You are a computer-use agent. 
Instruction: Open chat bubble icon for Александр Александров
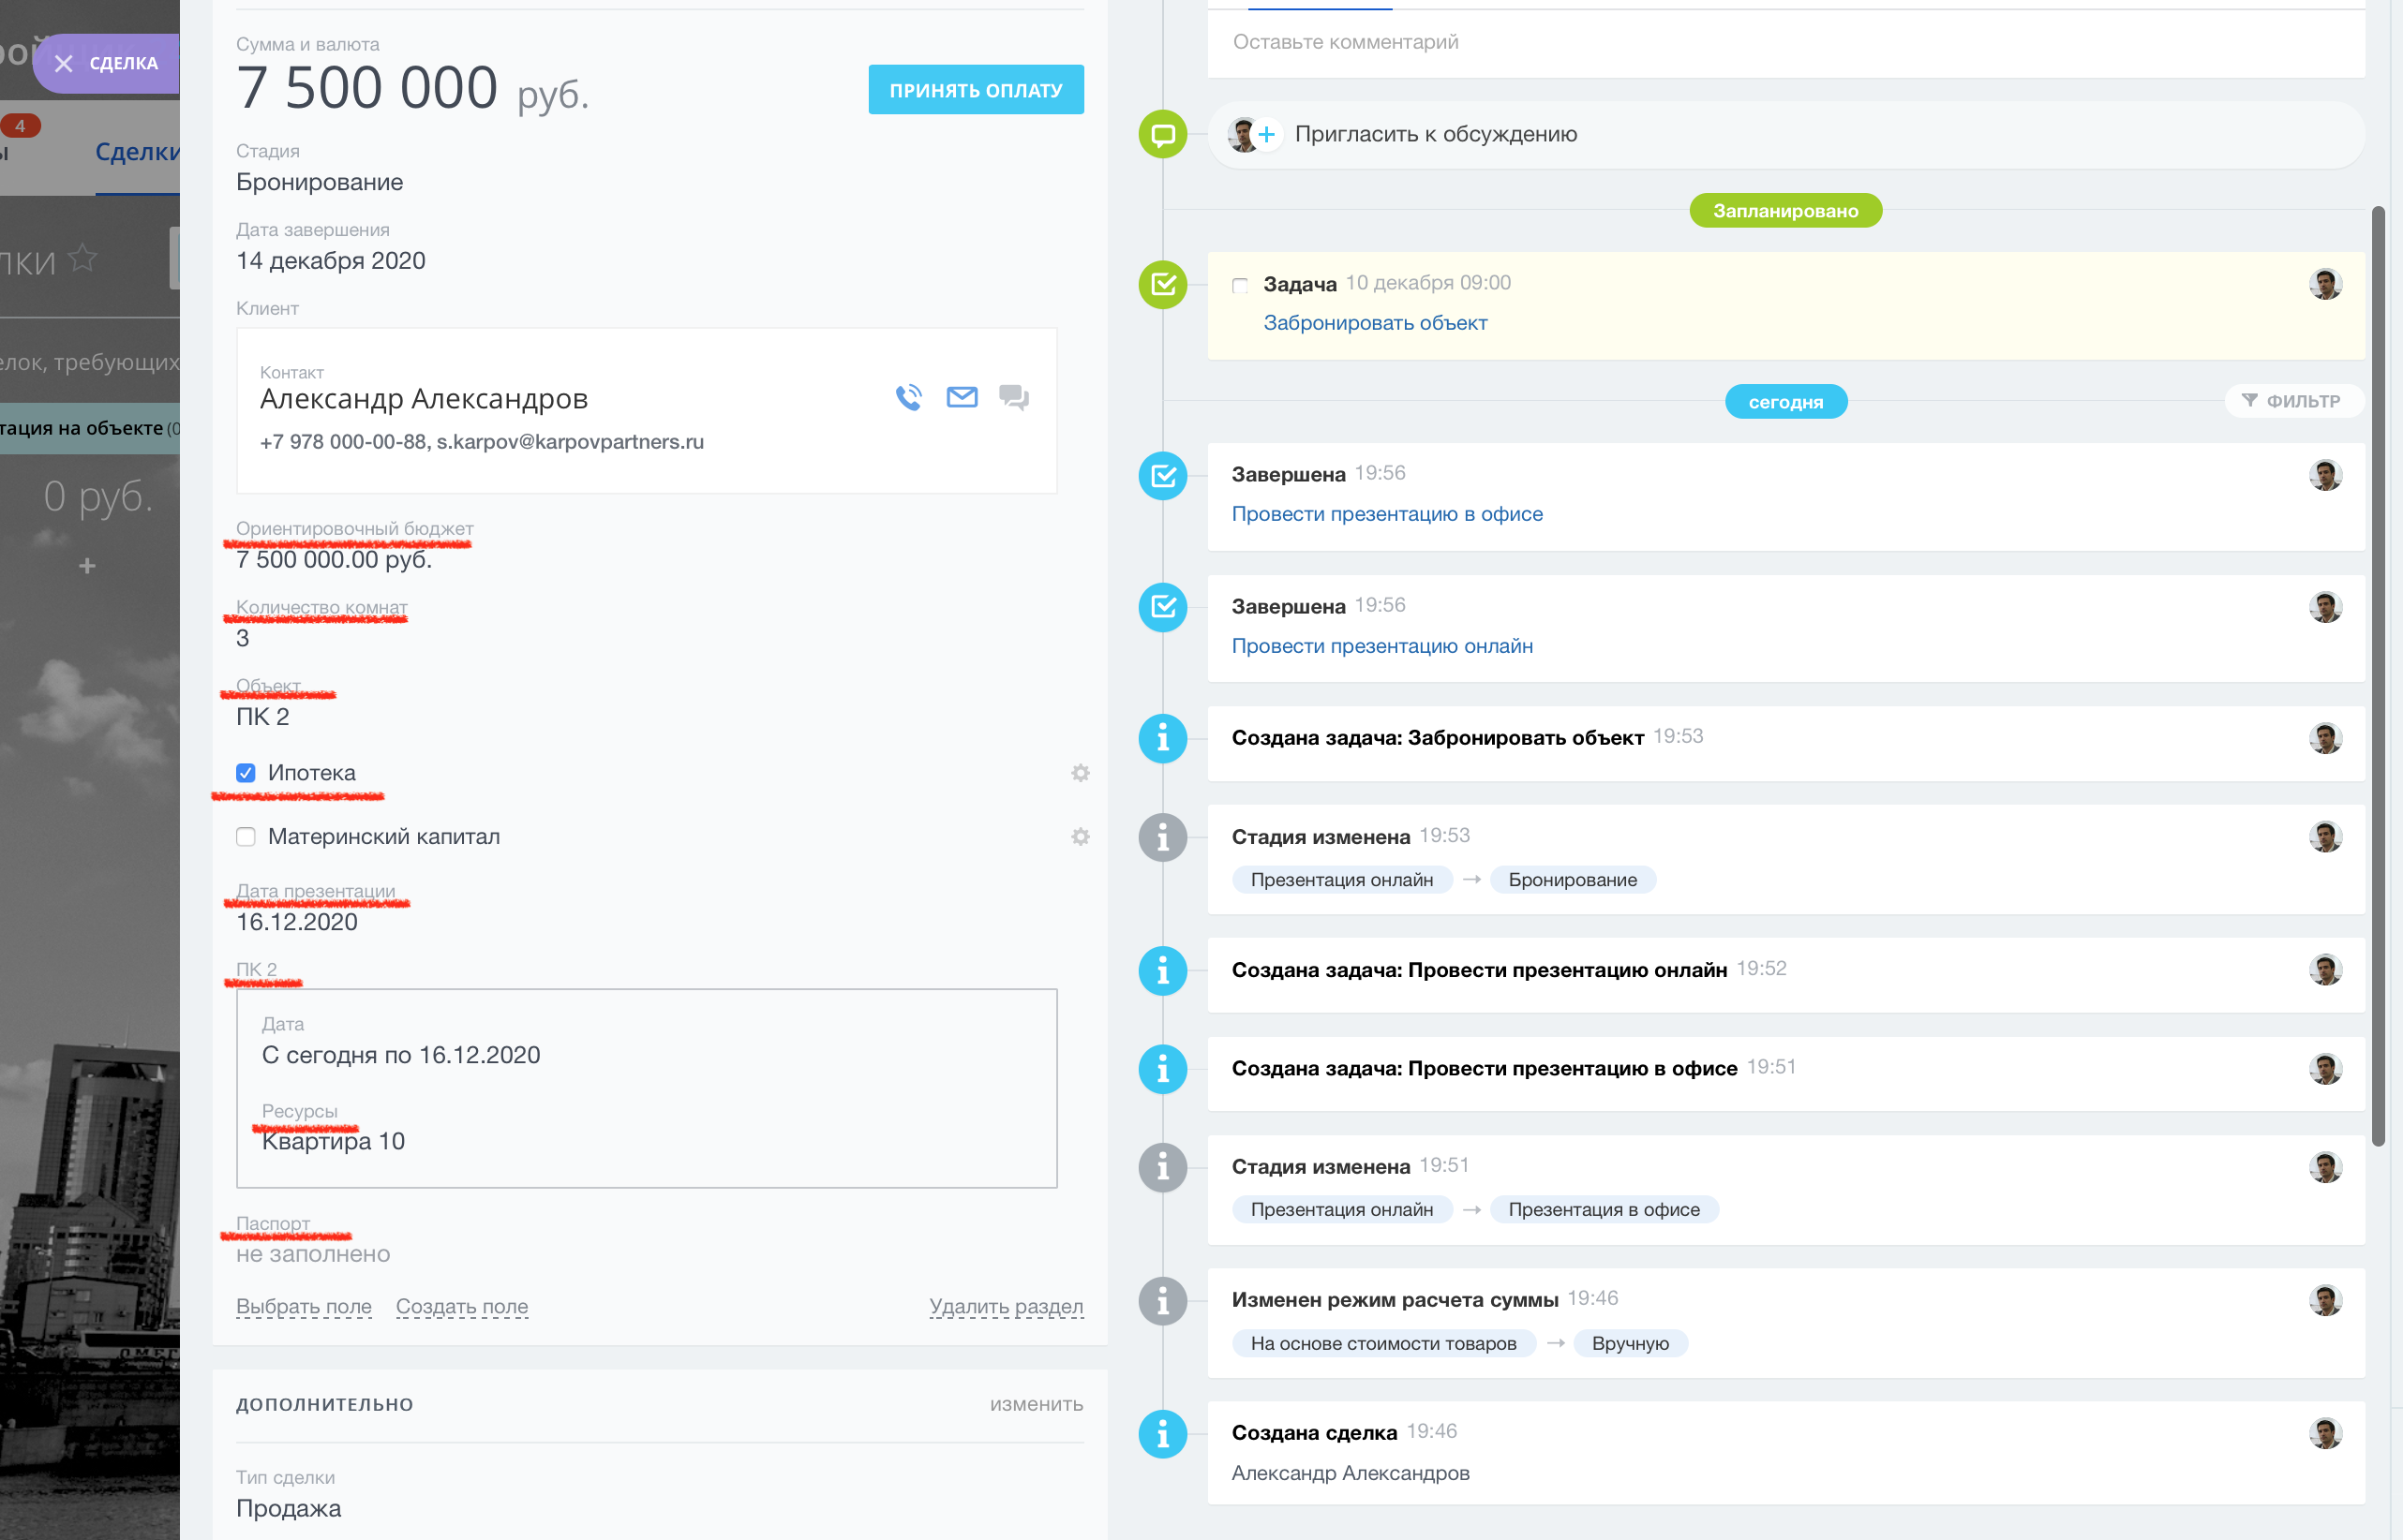(x=1013, y=398)
